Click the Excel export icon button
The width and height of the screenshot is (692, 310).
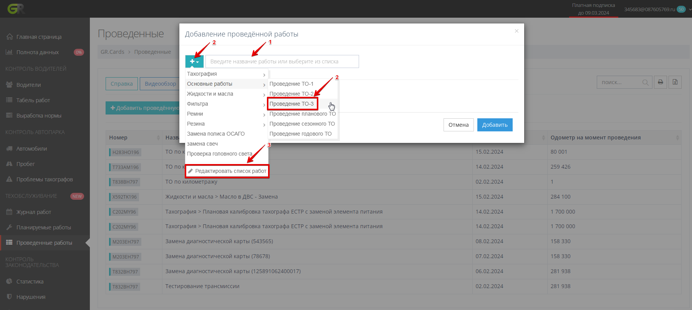pyautogui.click(x=675, y=82)
